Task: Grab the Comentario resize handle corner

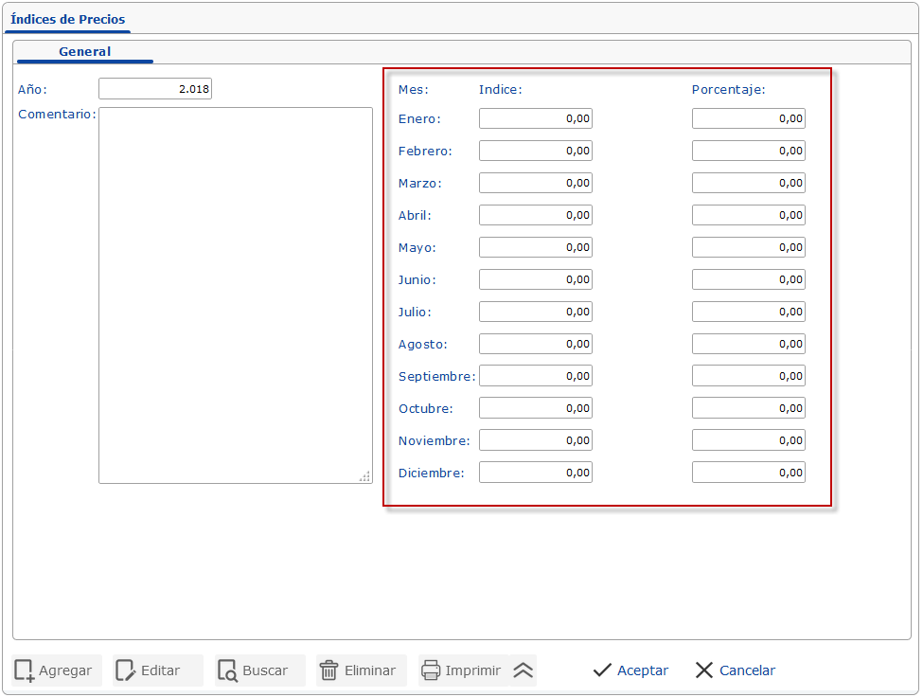Action: click(365, 477)
